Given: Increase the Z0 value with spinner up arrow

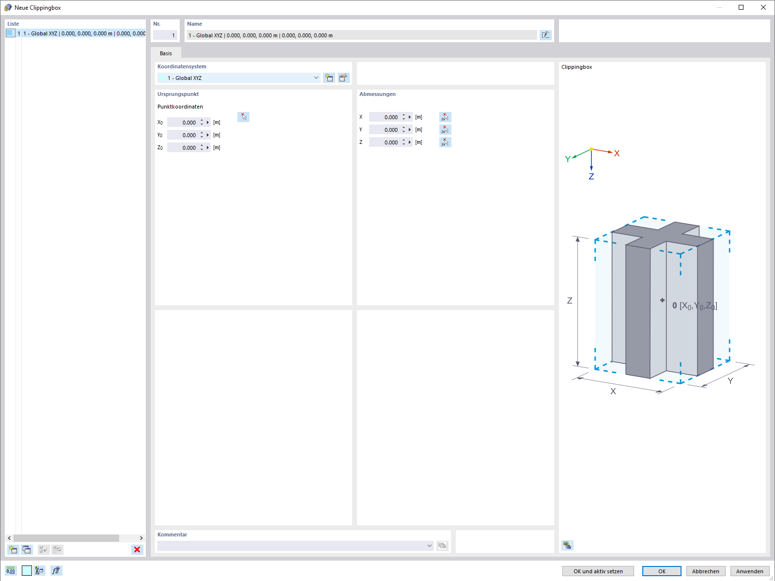Looking at the screenshot, I should point(202,146).
